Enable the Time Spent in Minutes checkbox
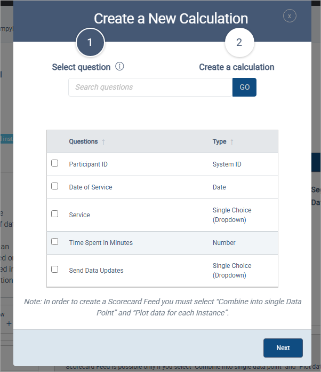Screen dimensions: 321x372 tap(55, 241)
